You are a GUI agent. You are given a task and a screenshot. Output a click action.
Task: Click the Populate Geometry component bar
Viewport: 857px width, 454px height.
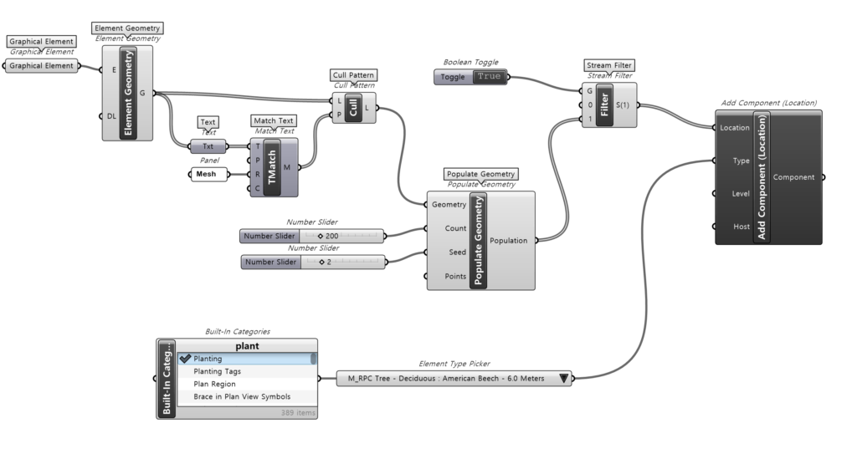pyautogui.click(x=478, y=241)
